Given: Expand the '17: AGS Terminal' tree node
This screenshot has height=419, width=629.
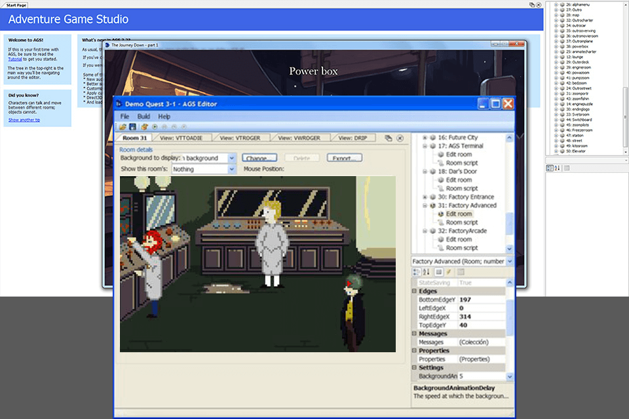Looking at the screenshot, I should [x=424, y=147].
